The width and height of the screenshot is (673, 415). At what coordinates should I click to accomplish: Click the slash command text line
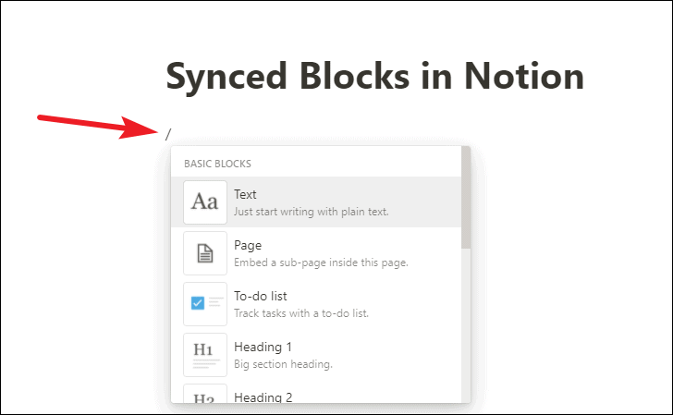168,135
